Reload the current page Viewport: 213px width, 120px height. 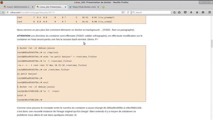128,12
